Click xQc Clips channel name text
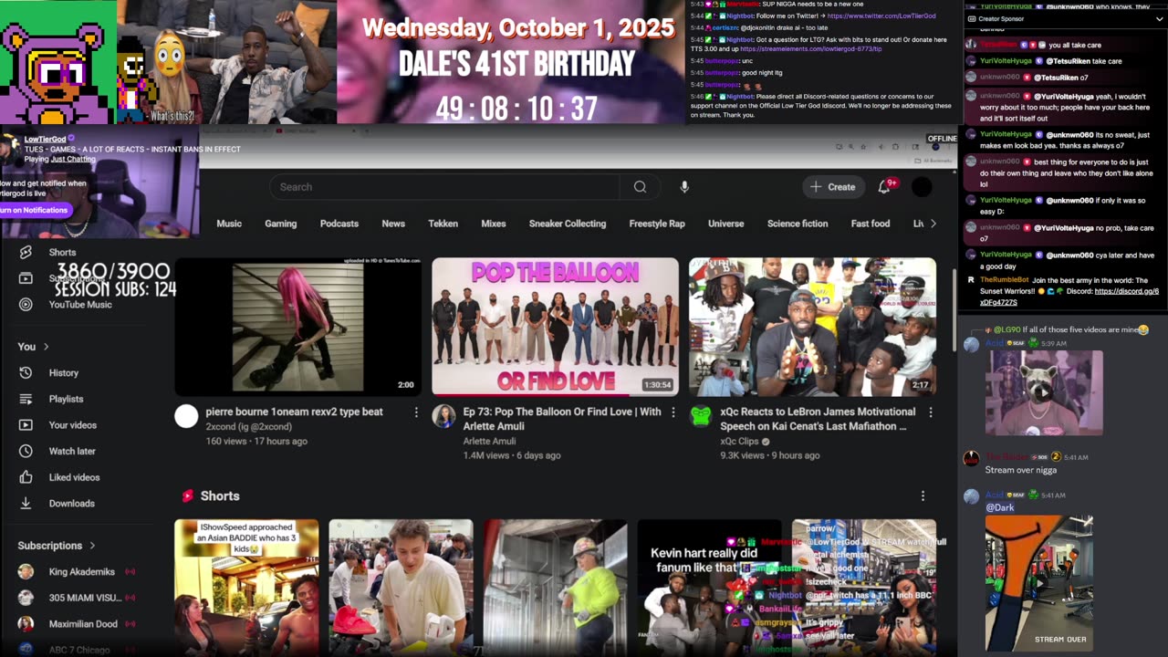 tap(739, 442)
